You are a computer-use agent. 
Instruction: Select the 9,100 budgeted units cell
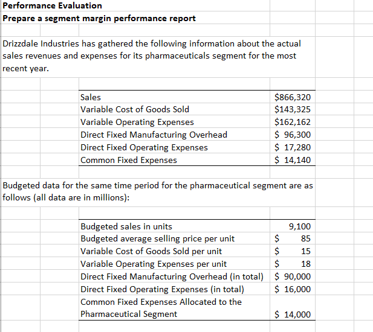pos(293,226)
